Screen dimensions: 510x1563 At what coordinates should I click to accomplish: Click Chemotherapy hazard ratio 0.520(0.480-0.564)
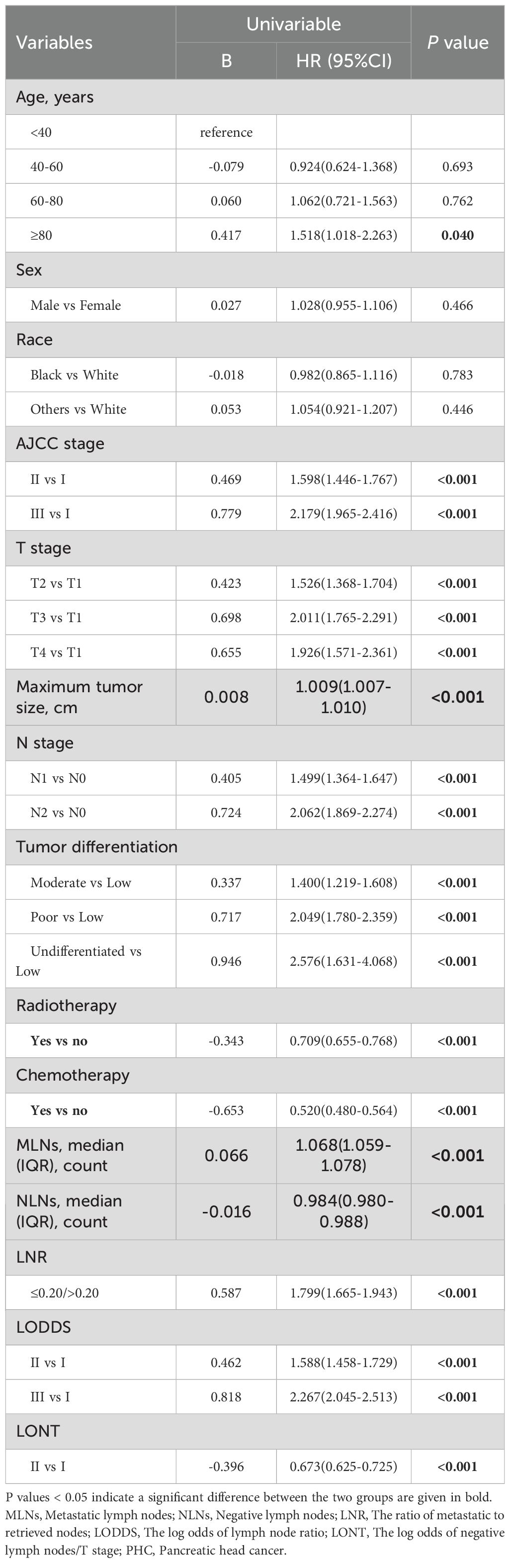(x=344, y=1110)
